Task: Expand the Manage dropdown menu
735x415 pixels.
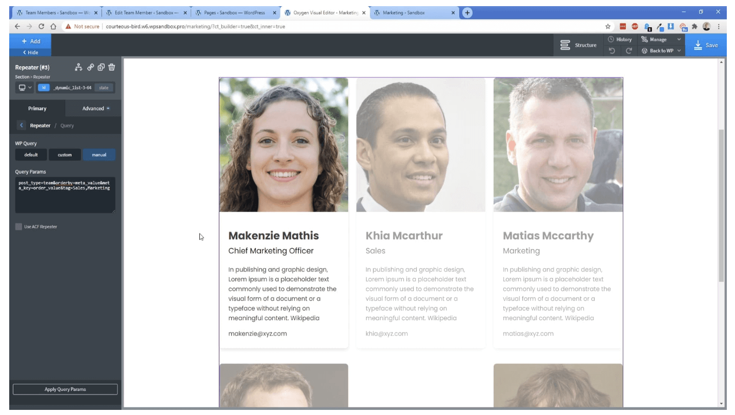Action: [x=662, y=39]
